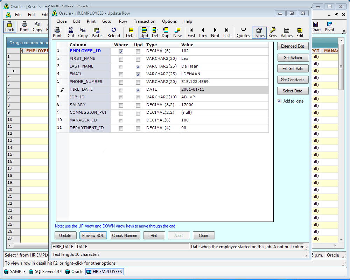Uncheck the Upd box for HIRE_DATE

tap(138, 90)
